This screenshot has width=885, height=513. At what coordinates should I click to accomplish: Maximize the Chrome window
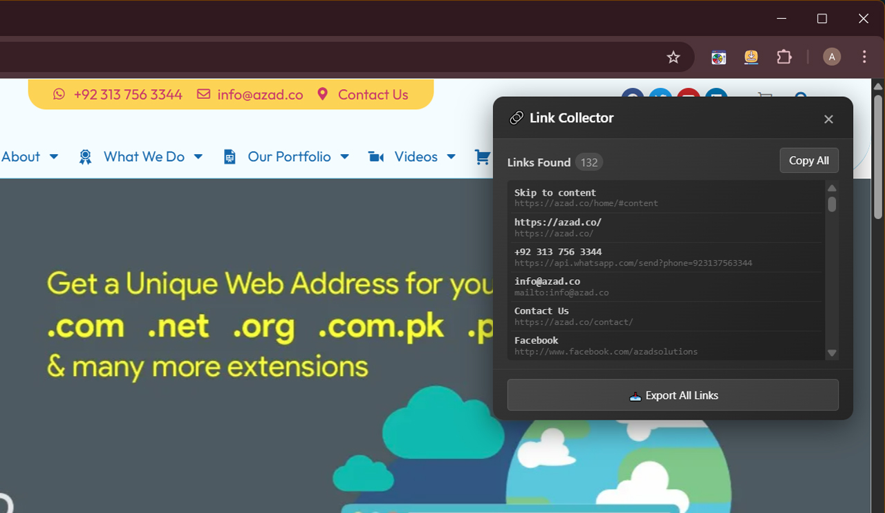(822, 19)
